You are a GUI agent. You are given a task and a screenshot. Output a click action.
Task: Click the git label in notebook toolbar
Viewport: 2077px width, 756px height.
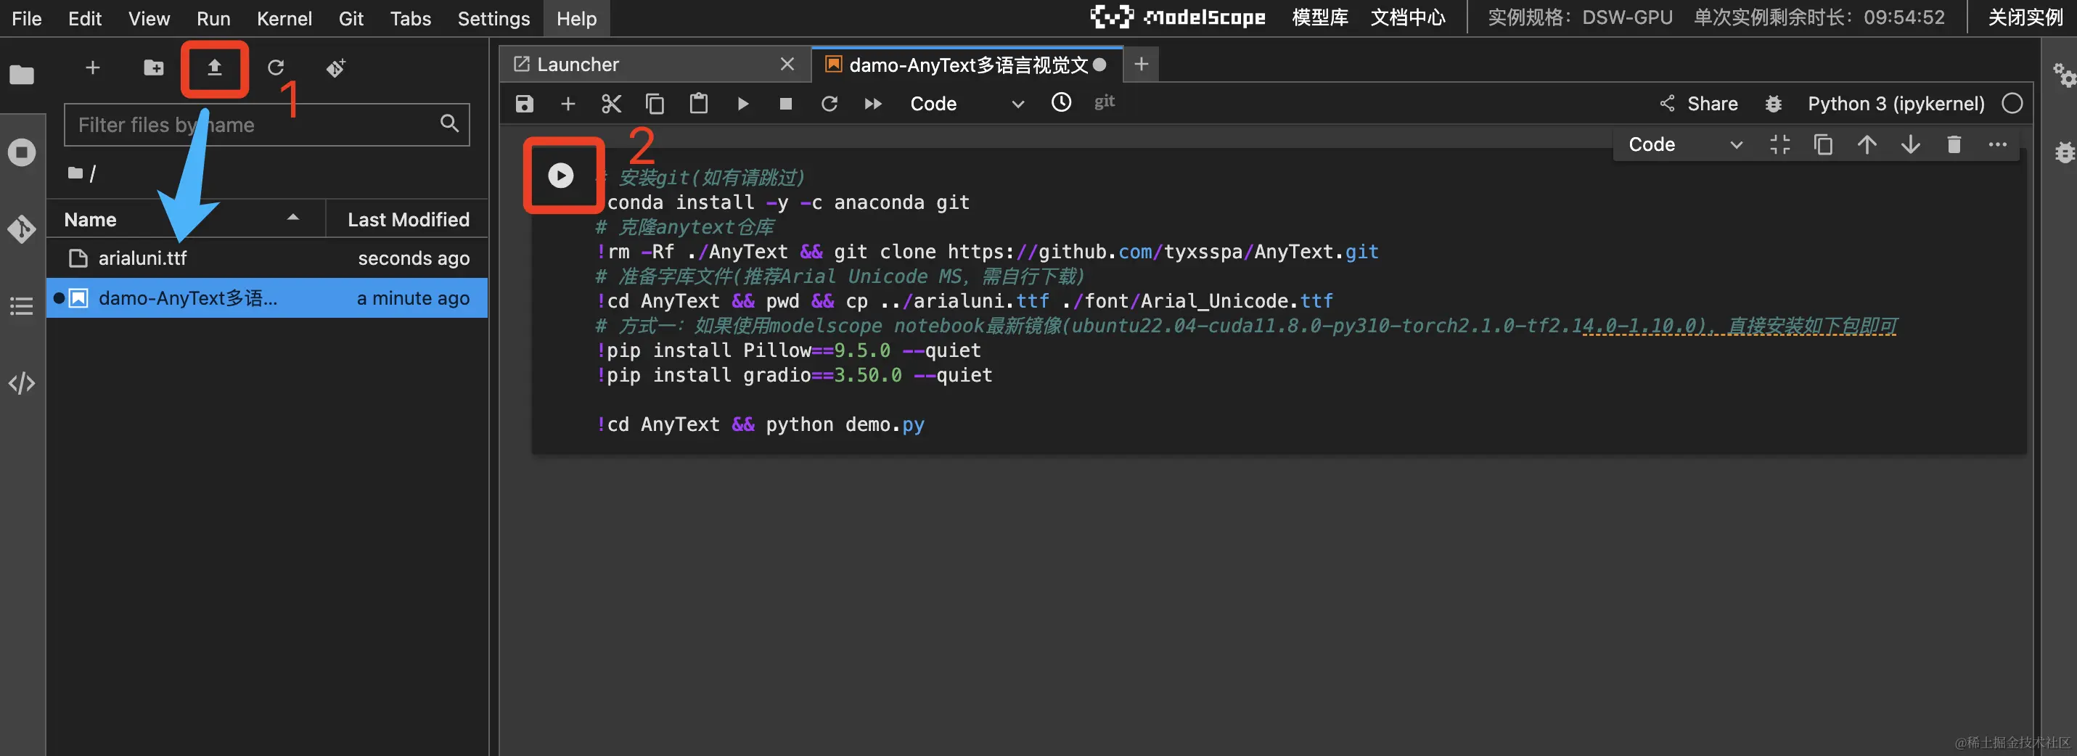click(x=1105, y=102)
